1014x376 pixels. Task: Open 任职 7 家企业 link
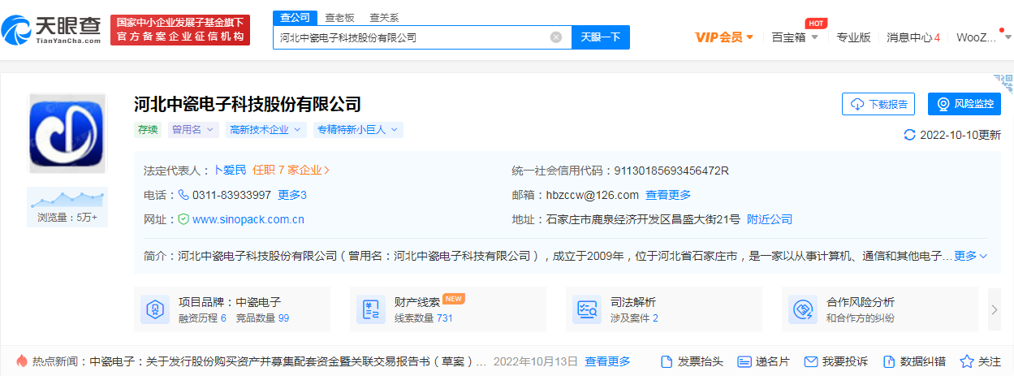click(x=291, y=171)
